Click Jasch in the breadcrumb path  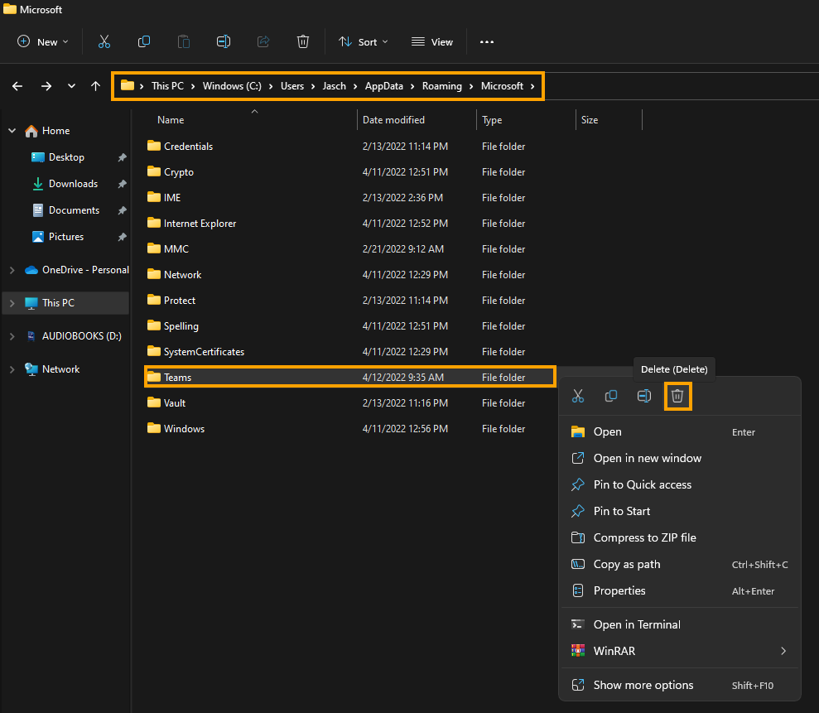click(334, 86)
